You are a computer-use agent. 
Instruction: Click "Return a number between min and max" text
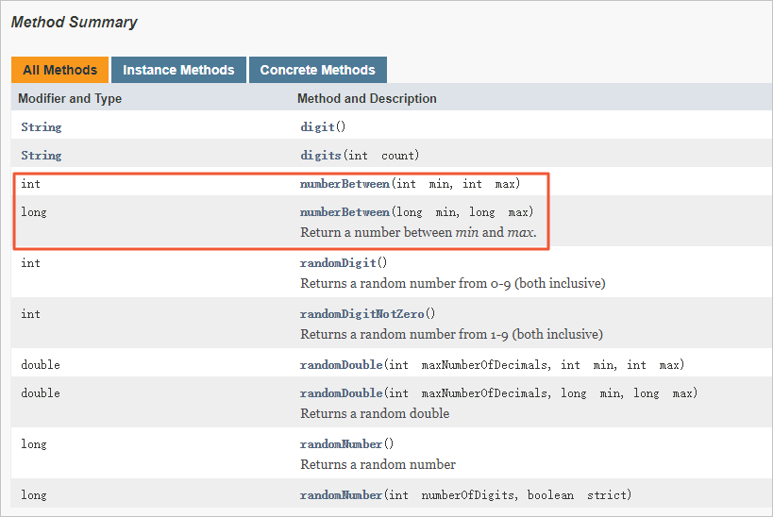(418, 232)
